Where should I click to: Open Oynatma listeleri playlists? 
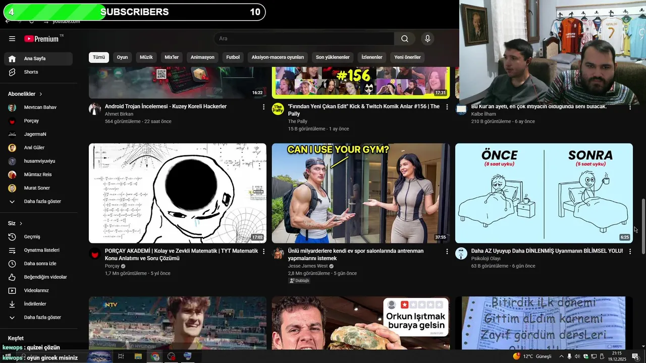pos(38,250)
